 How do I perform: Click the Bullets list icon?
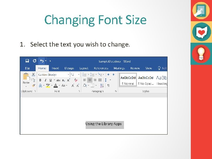pyautogui.click(x=85, y=74)
